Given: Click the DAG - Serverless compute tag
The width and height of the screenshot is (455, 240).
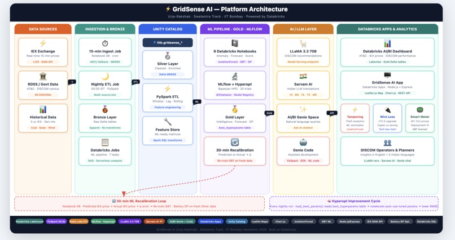Looking at the screenshot, I should click(x=105, y=161).
